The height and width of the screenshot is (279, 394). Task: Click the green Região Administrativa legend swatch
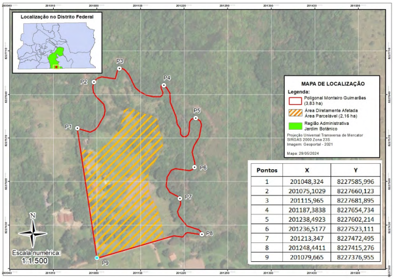pos(295,126)
